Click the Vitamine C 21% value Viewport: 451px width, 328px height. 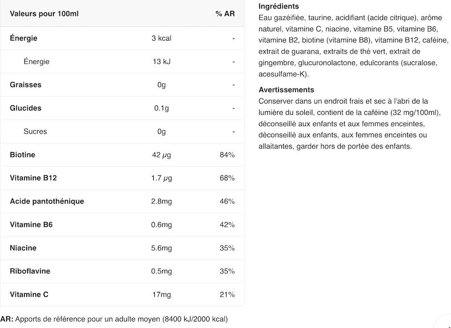(x=227, y=294)
